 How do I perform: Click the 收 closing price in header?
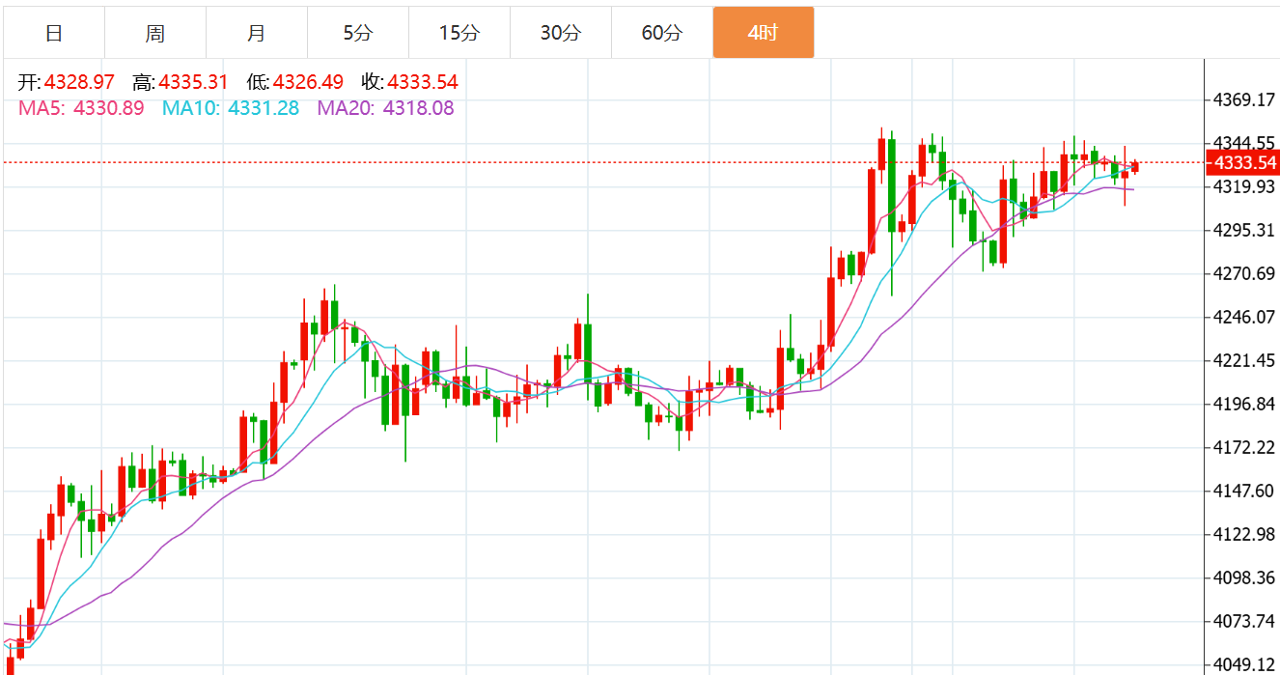click(x=422, y=82)
